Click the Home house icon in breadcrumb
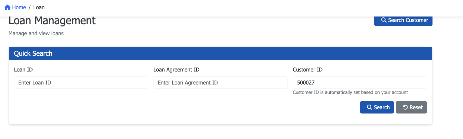 [x=7, y=7]
